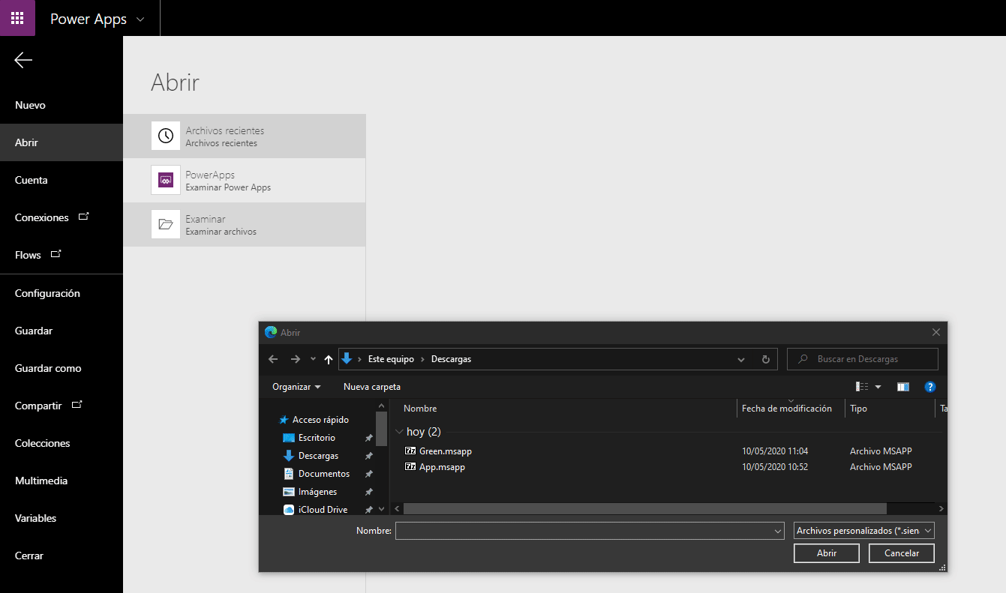Open the view options dropdown arrow

coord(878,387)
